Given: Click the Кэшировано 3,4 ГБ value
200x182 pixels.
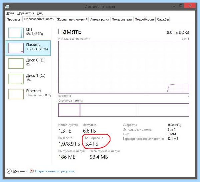Looking at the screenshot, I should (92, 144).
